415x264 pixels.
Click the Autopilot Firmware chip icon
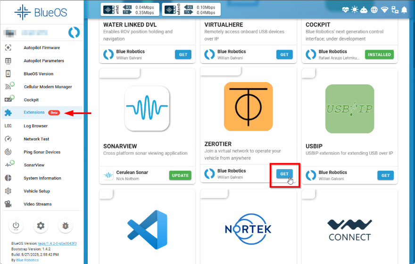click(x=8, y=48)
